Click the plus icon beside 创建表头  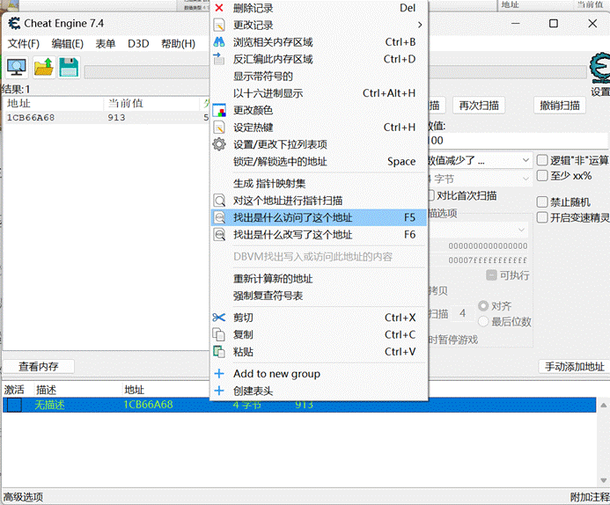219,391
